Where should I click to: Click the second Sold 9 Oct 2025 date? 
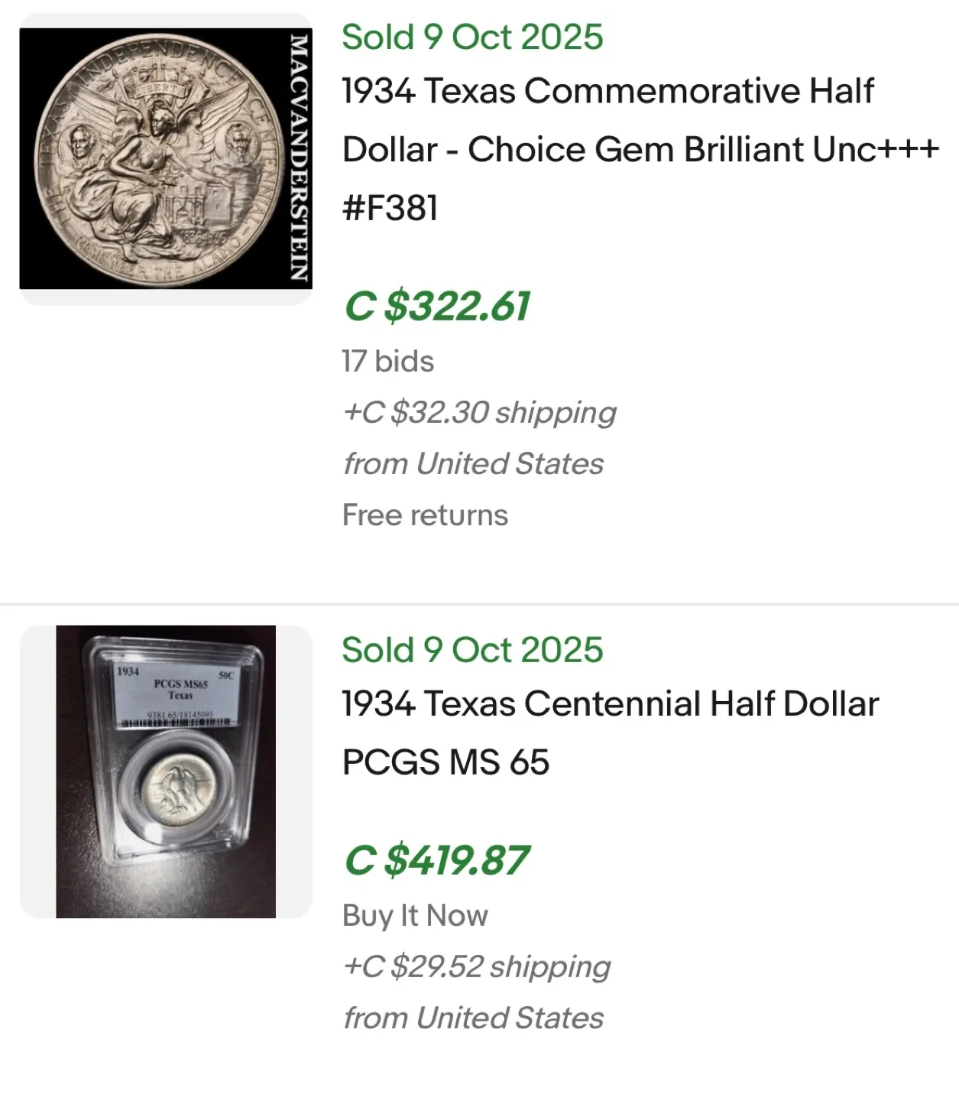tap(472, 651)
